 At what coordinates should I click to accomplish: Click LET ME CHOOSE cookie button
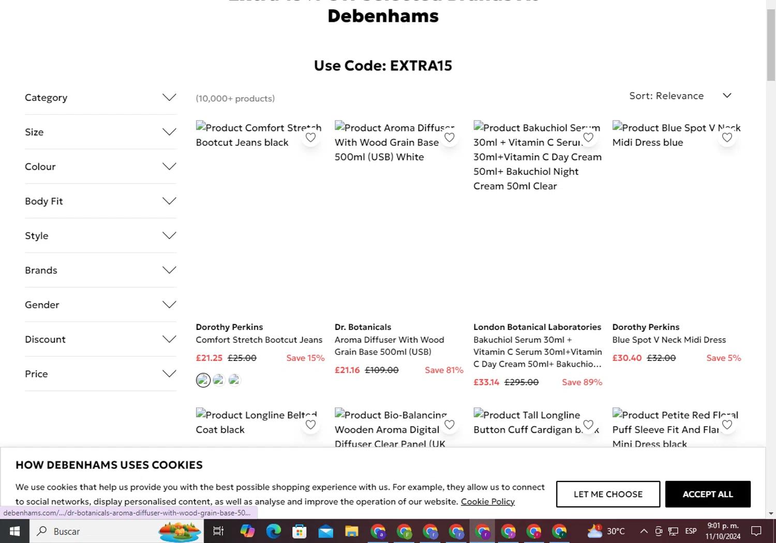(x=608, y=494)
